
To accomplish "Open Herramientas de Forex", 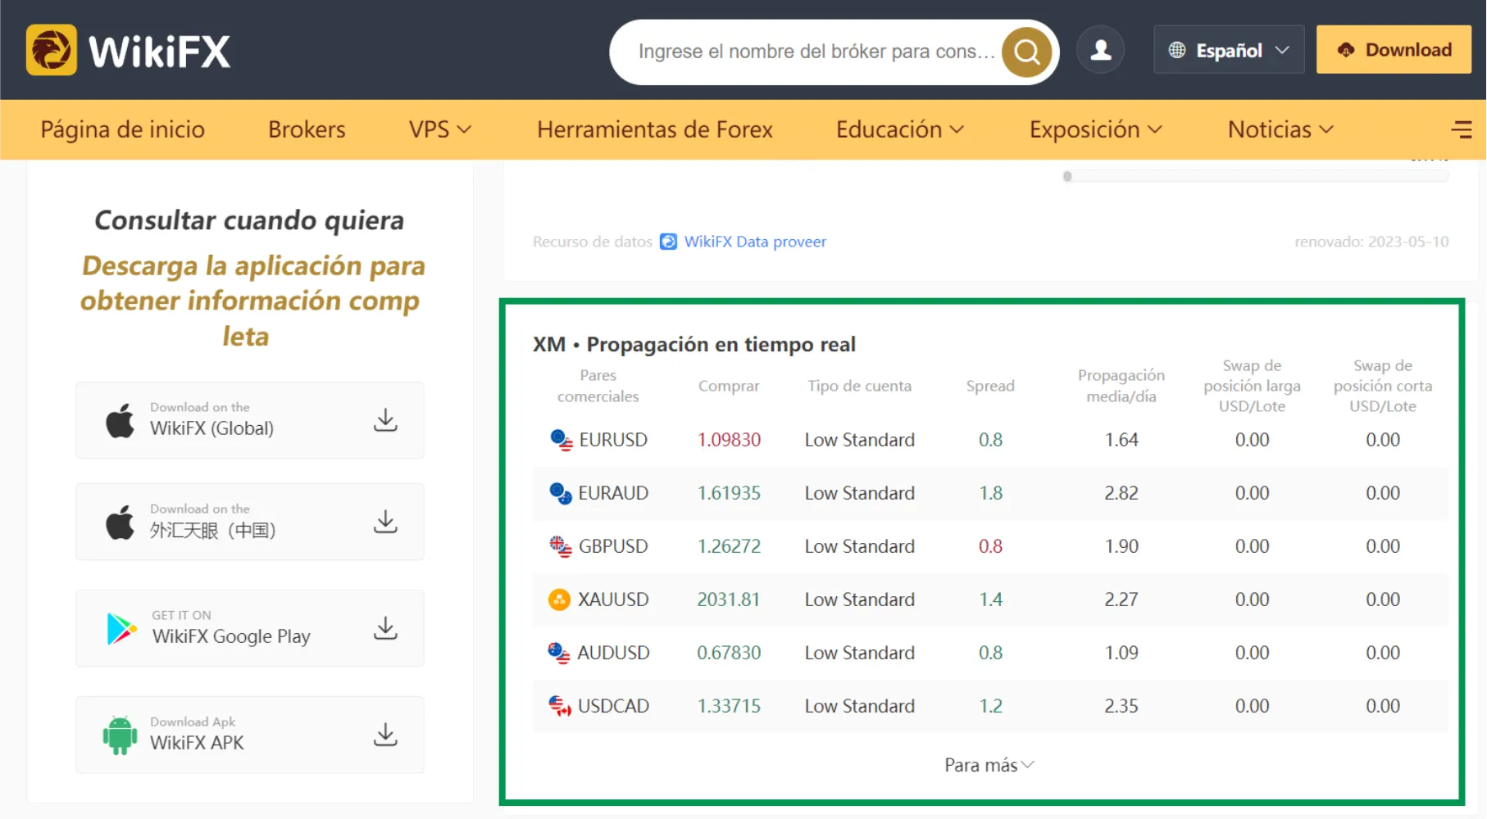I will coord(655,129).
